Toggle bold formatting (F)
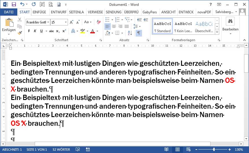Image resolution: width=249 pixels, height=153 pixels. pyautogui.click(x=29, y=31)
